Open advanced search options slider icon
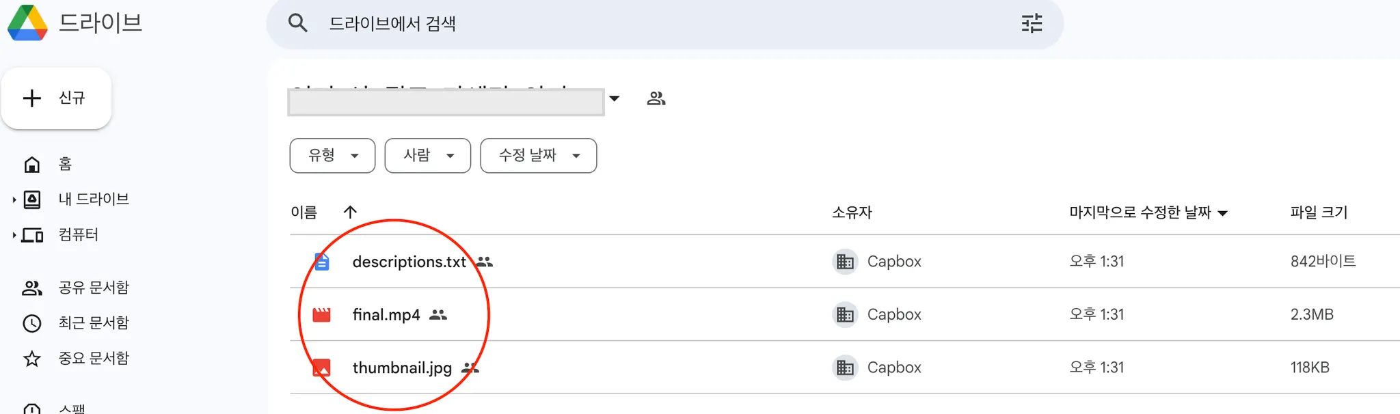 (x=1032, y=23)
